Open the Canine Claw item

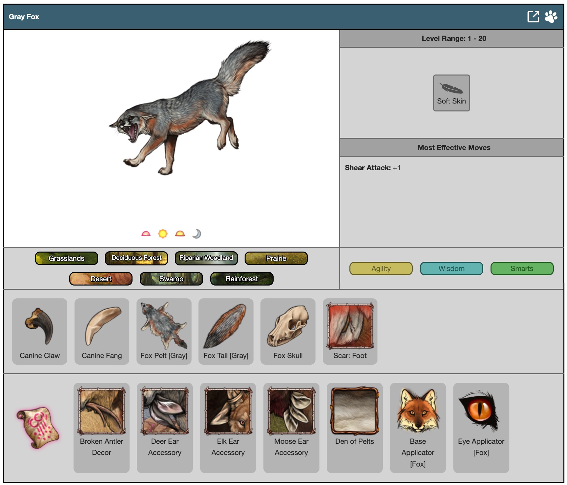point(40,331)
